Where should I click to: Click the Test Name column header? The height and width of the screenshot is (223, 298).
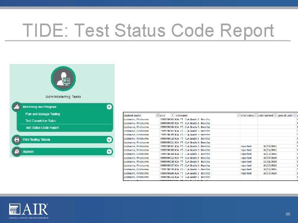pos(181,116)
